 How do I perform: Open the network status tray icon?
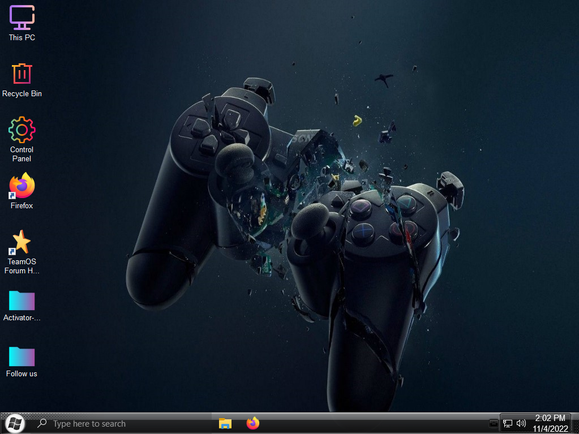coord(508,423)
